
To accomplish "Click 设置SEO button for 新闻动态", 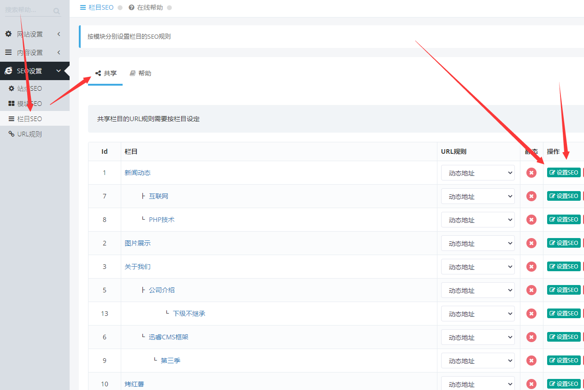I will pyautogui.click(x=564, y=173).
